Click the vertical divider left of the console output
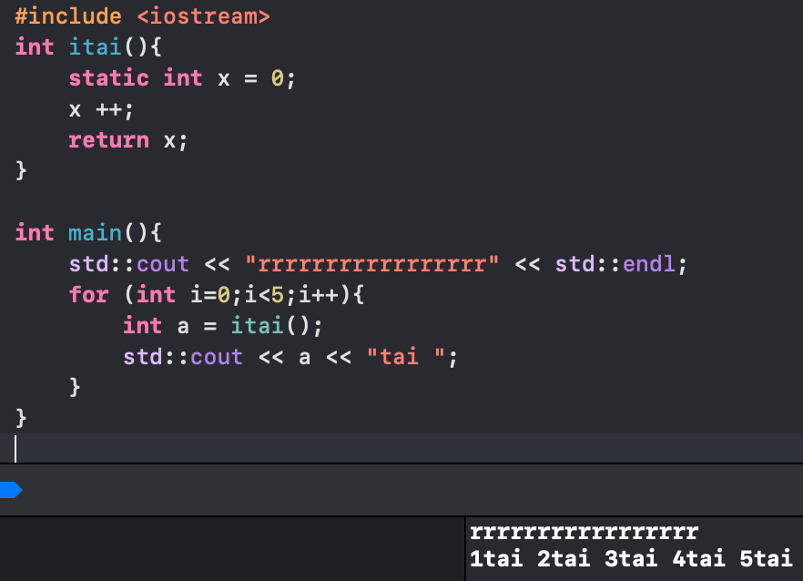The height and width of the screenshot is (581, 803). point(465,549)
